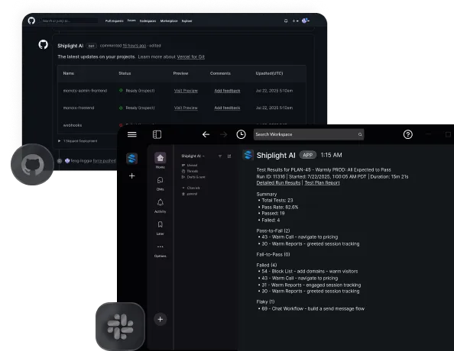The width and height of the screenshot is (454, 351).
Task: Open Explore in GitHub nav
Action: [186, 21]
